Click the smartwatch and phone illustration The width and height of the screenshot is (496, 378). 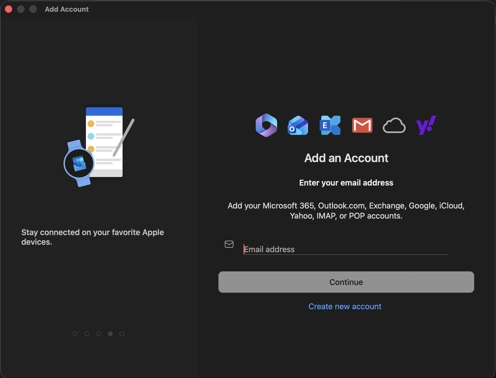pyautogui.click(x=99, y=146)
